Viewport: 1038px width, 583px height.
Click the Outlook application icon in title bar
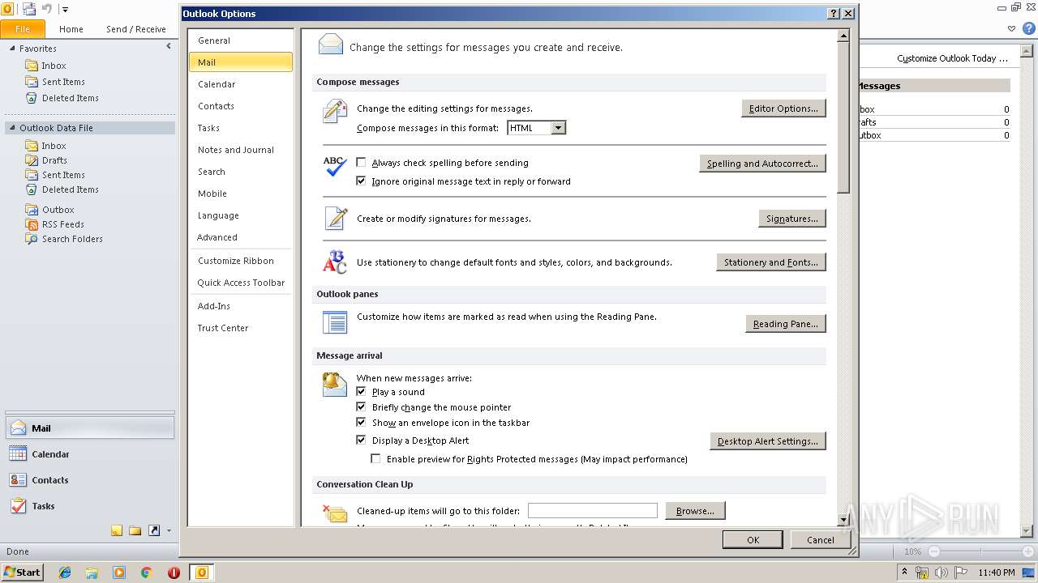7,9
